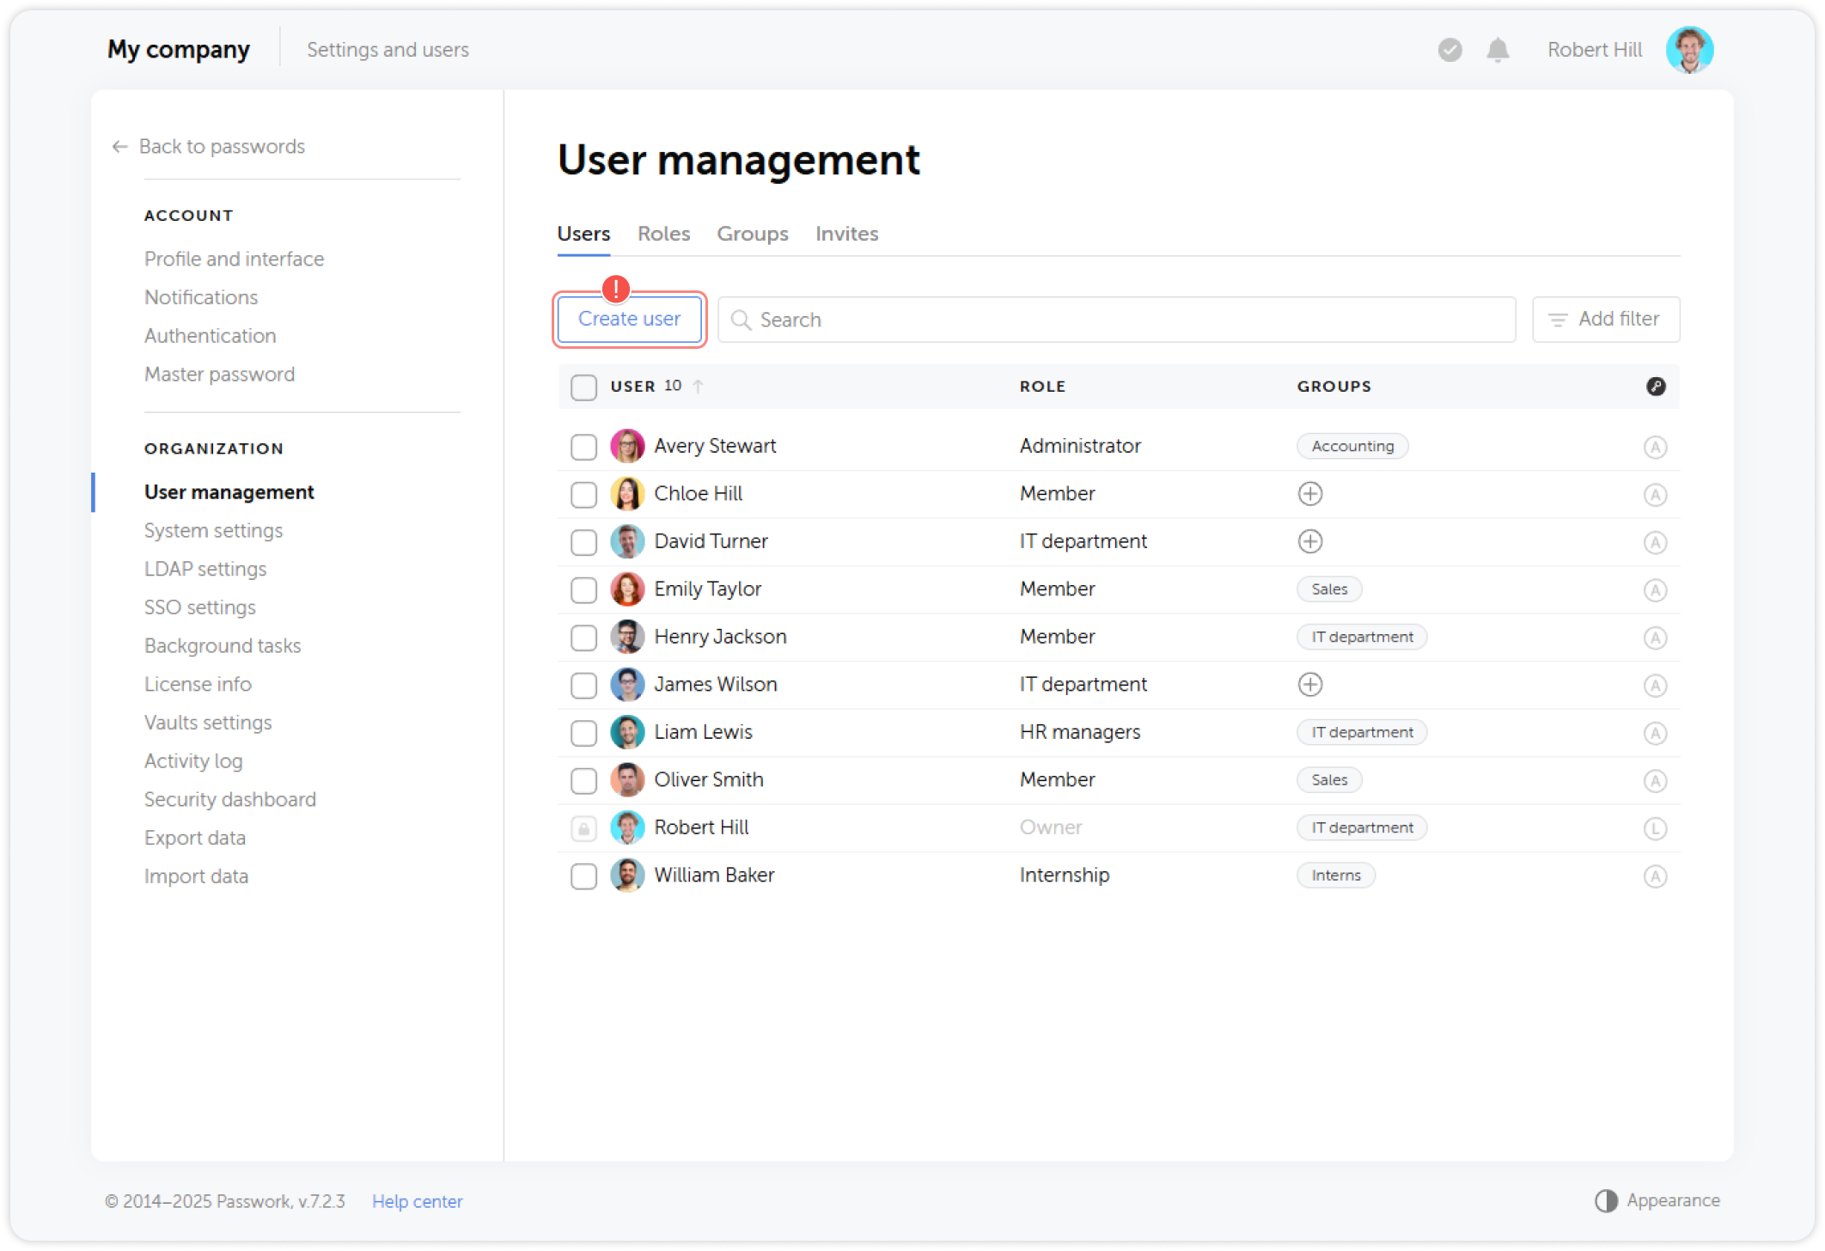Tick the select-all checkbox in the header

click(x=583, y=387)
